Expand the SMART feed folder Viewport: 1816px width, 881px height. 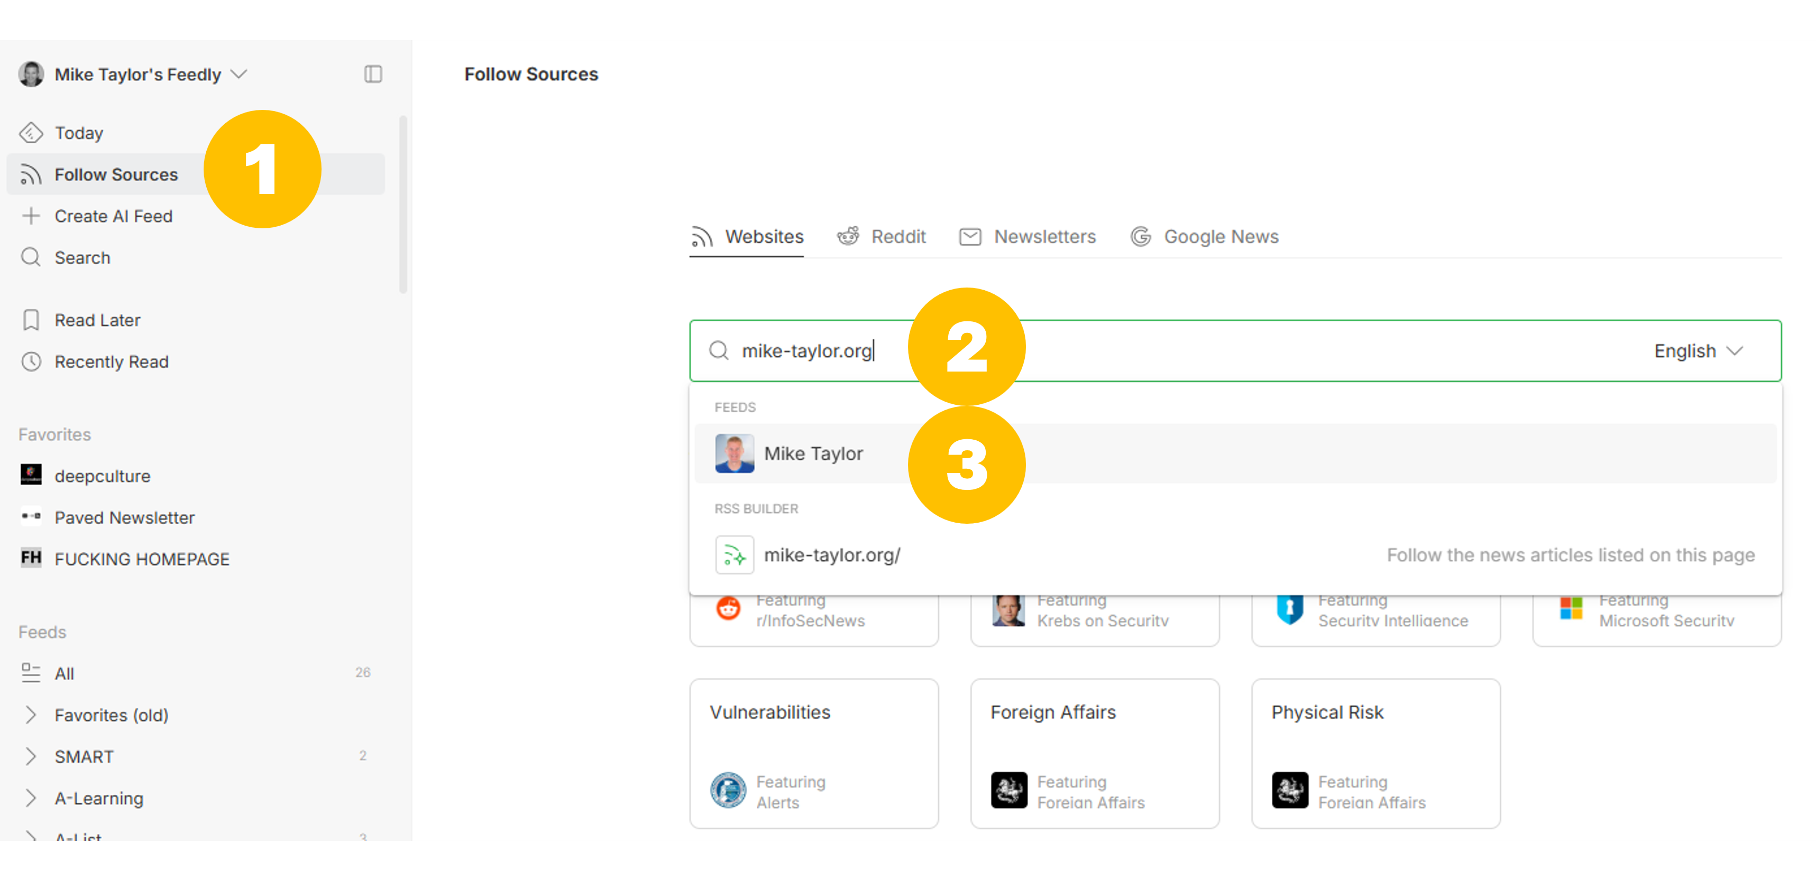point(31,756)
